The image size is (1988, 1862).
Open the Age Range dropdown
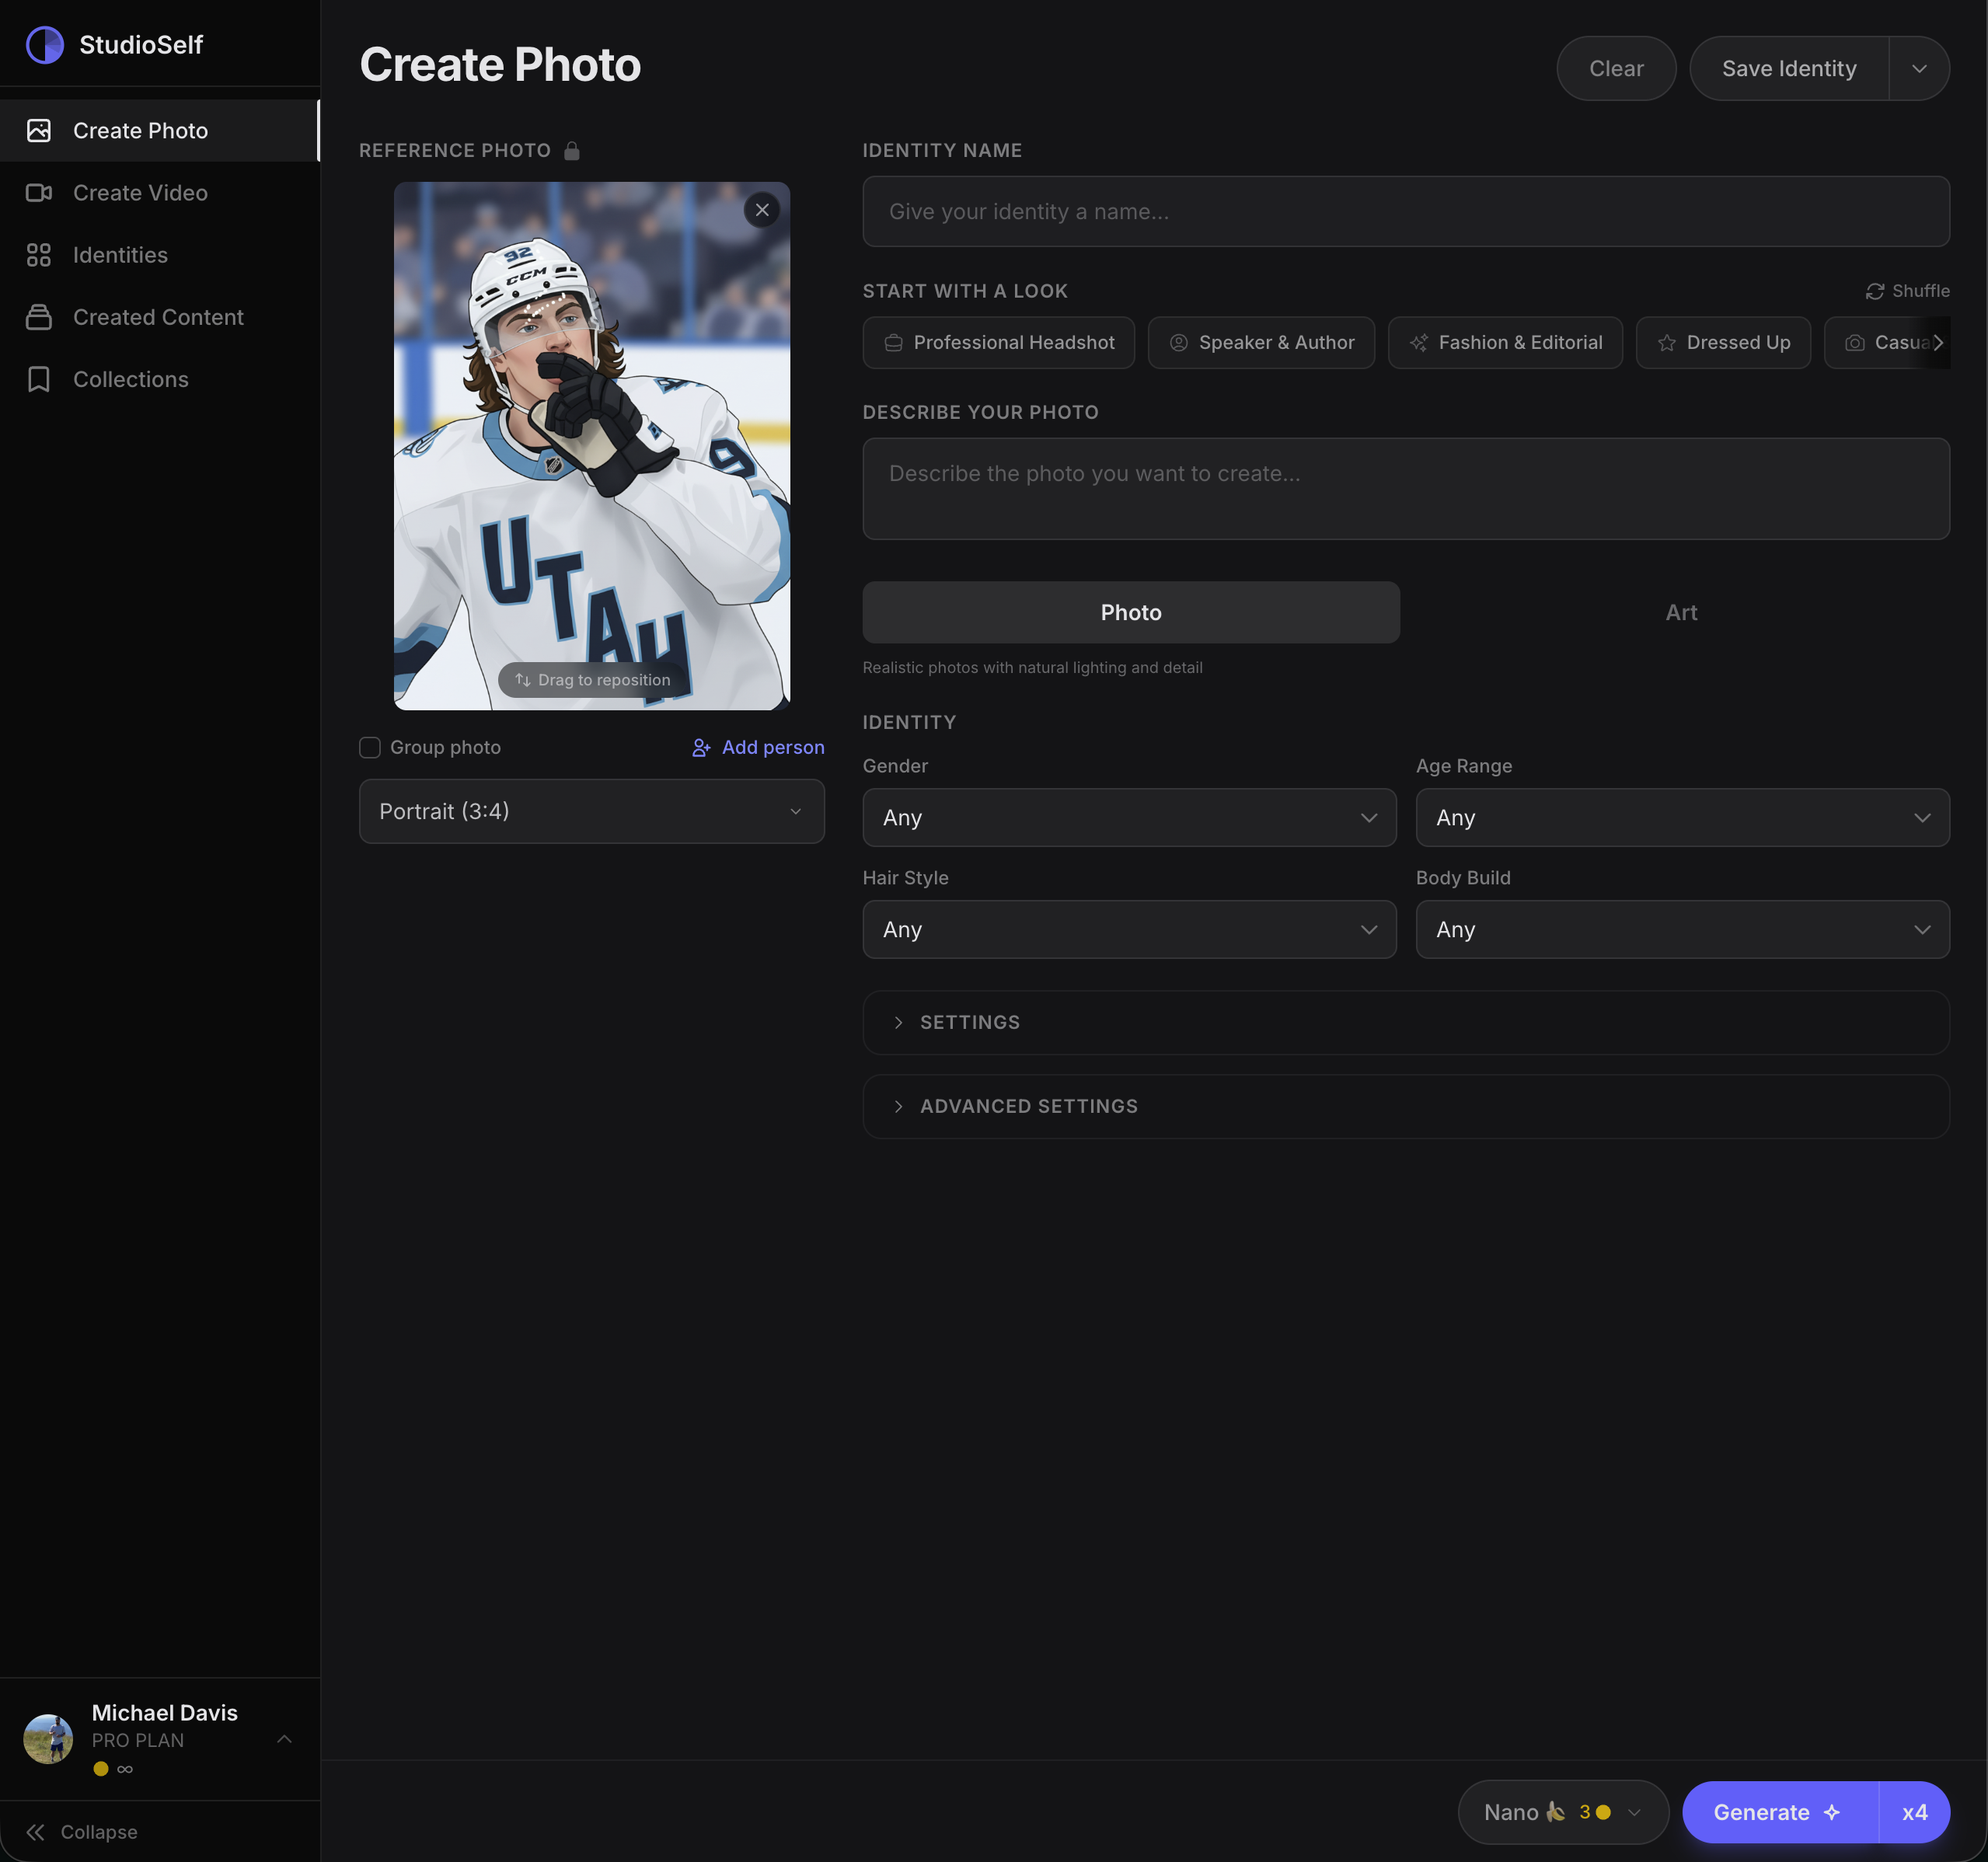coord(1682,817)
